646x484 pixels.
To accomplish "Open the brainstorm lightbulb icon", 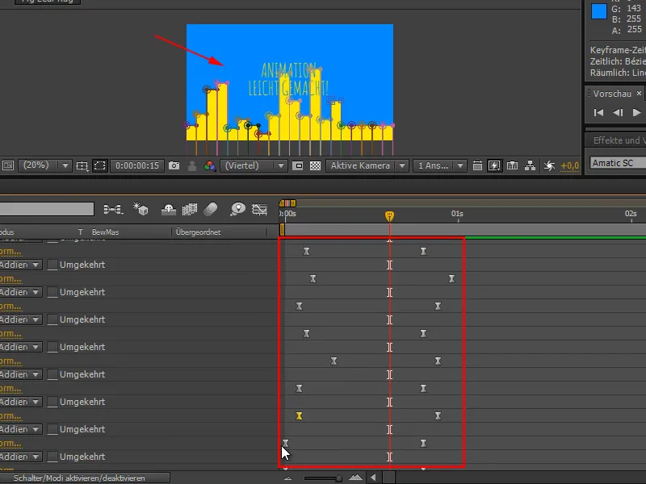I will pyautogui.click(x=237, y=209).
